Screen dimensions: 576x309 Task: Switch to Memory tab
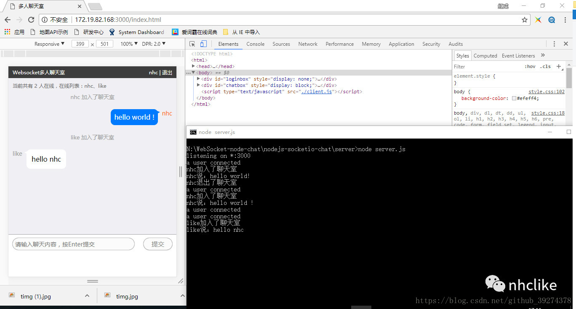coord(371,44)
